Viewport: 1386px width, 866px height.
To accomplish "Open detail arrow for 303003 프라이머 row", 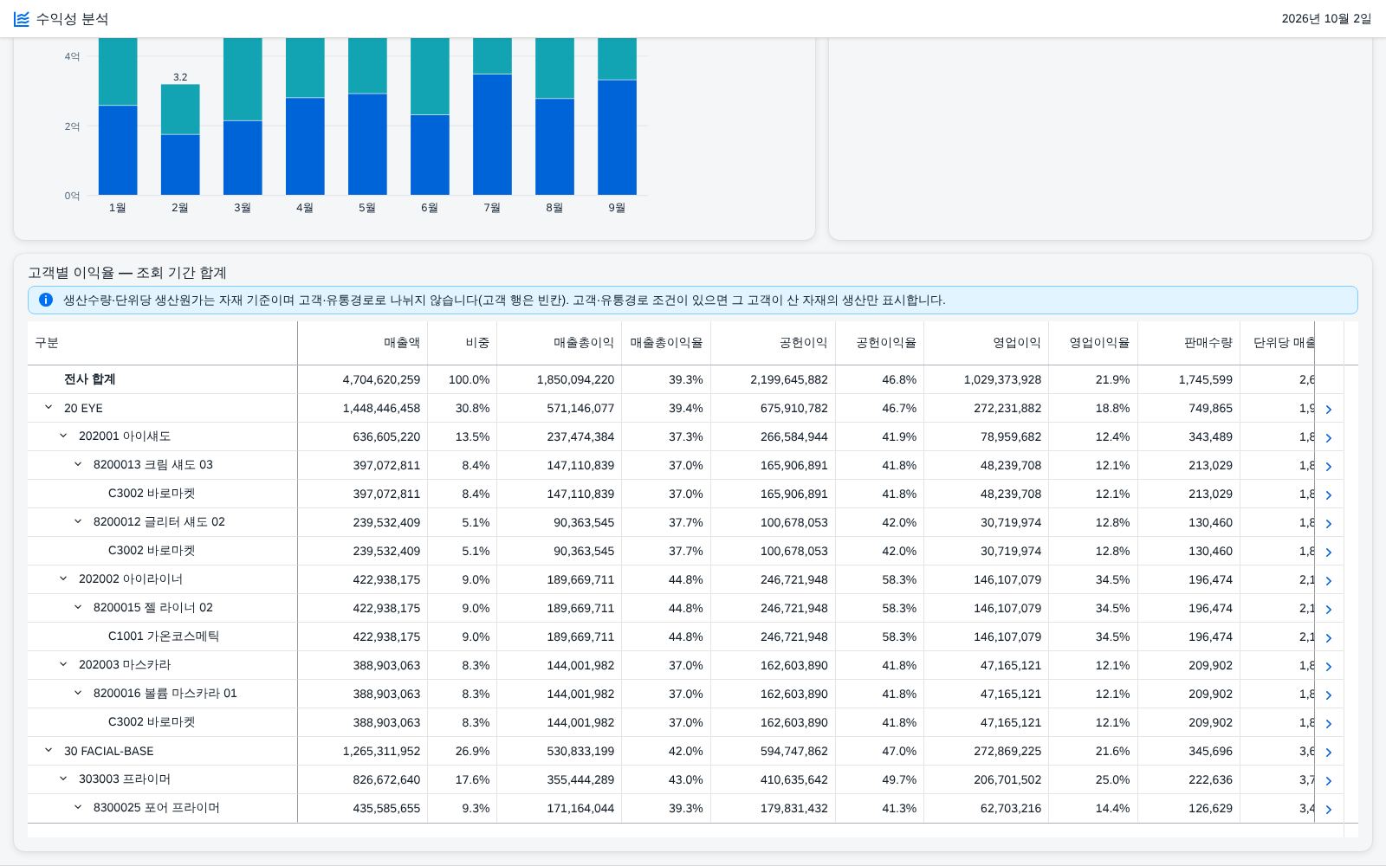I will [1329, 780].
